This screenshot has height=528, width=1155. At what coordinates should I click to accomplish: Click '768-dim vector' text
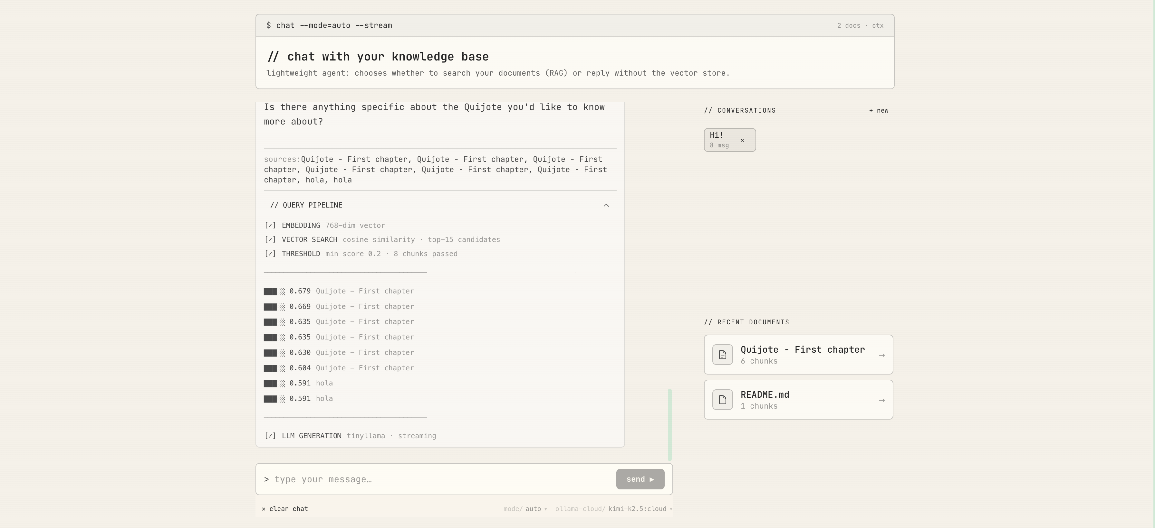355,225
